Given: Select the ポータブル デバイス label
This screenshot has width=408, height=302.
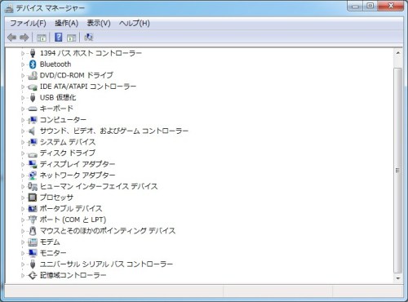Looking at the screenshot, I should [x=71, y=208].
